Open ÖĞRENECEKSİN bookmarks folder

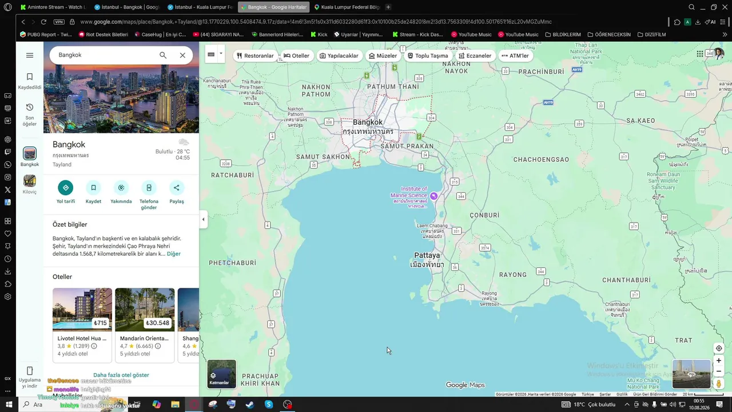(x=609, y=34)
